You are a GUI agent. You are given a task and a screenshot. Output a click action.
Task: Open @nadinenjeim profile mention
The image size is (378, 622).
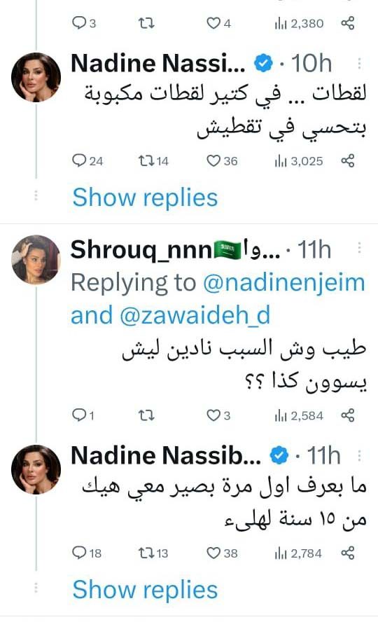[283, 283]
